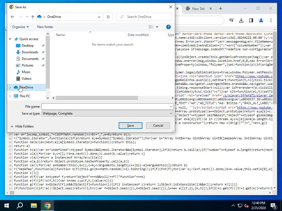Click the Save button
This screenshot has width=282, height=211.
(130, 126)
